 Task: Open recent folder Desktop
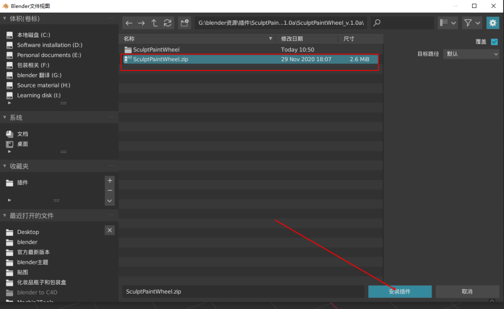pos(28,232)
